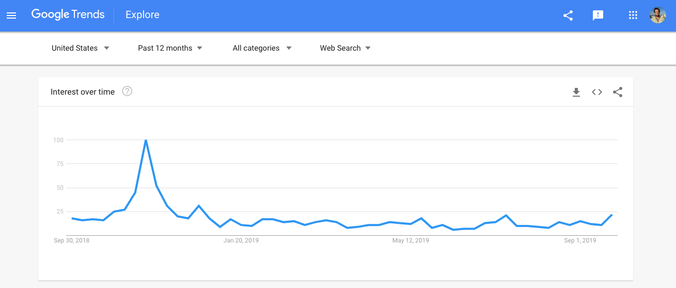Expand the All categories dropdown

[x=262, y=48]
